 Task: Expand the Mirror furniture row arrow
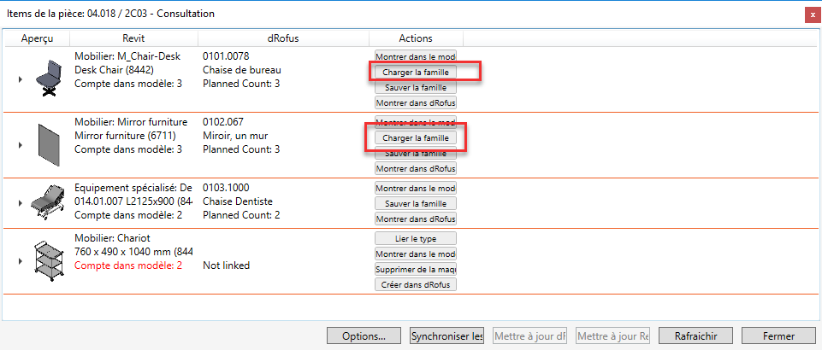pyautogui.click(x=20, y=145)
